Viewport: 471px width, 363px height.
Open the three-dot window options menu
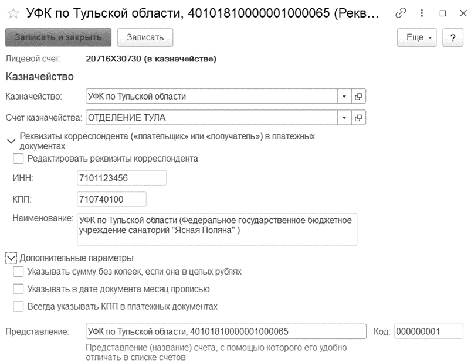[x=422, y=13]
